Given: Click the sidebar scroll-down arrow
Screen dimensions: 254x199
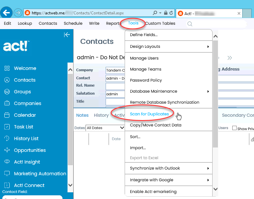Looking at the screenshot, I should 70,185.
